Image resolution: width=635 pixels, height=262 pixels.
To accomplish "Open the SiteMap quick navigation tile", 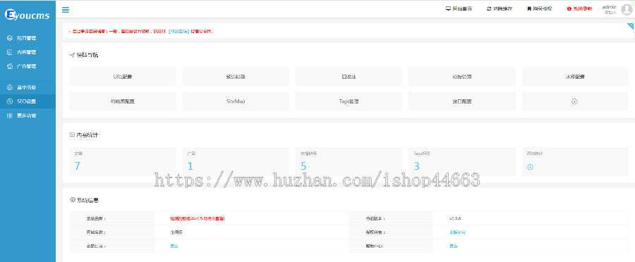I will click(236, 101).
